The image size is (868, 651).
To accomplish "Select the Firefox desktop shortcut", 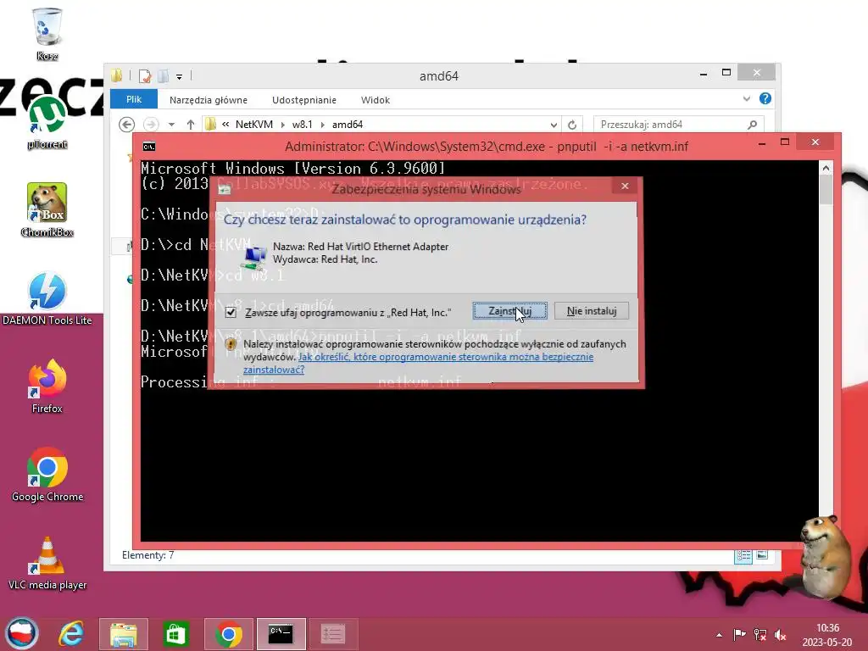I will (47, 387).
